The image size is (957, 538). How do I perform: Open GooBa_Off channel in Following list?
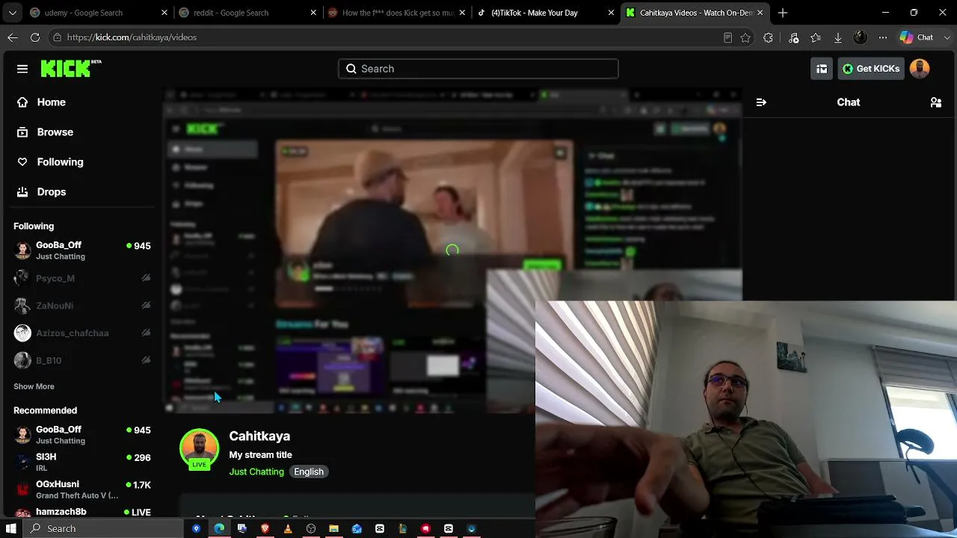point(82,250)
